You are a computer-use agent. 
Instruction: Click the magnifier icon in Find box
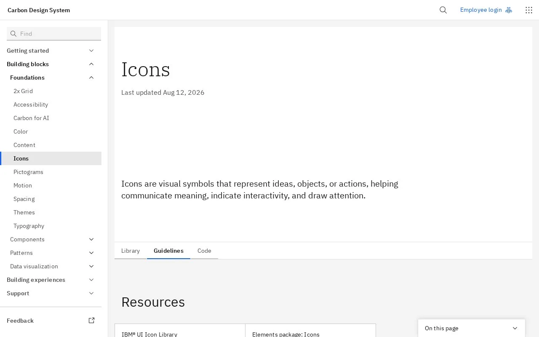13,34
